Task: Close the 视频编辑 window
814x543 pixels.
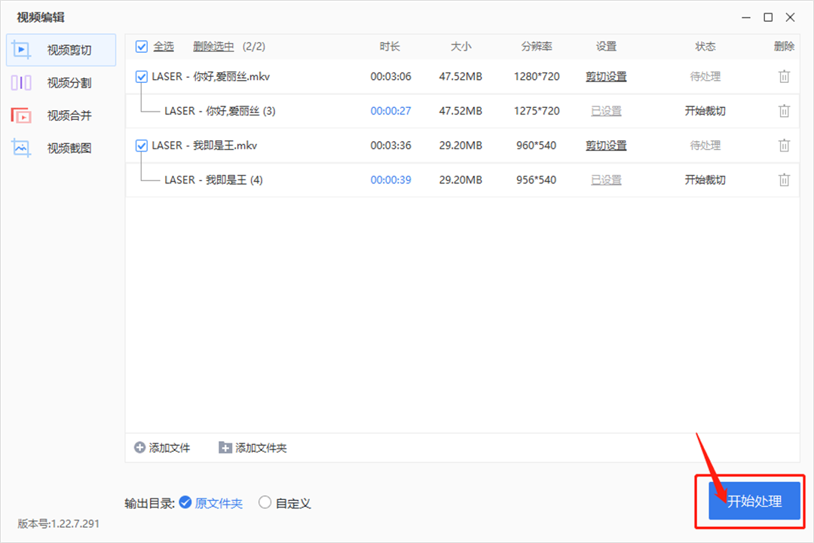Action: point(790,17)
